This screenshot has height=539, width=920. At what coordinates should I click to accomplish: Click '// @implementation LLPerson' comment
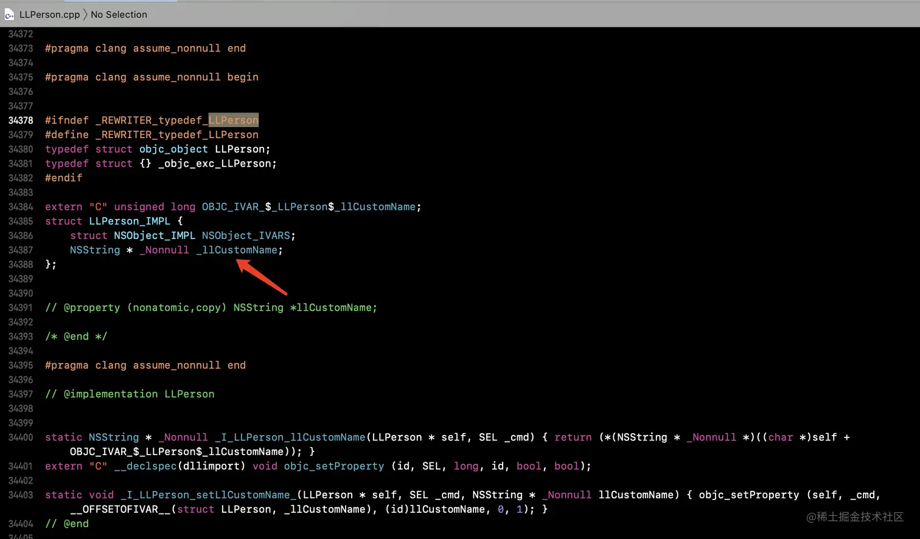(x=130, y=394)
